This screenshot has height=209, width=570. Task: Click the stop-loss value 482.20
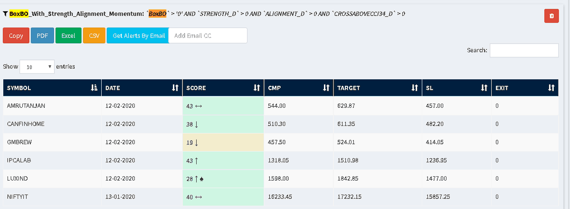click(434, 123)
